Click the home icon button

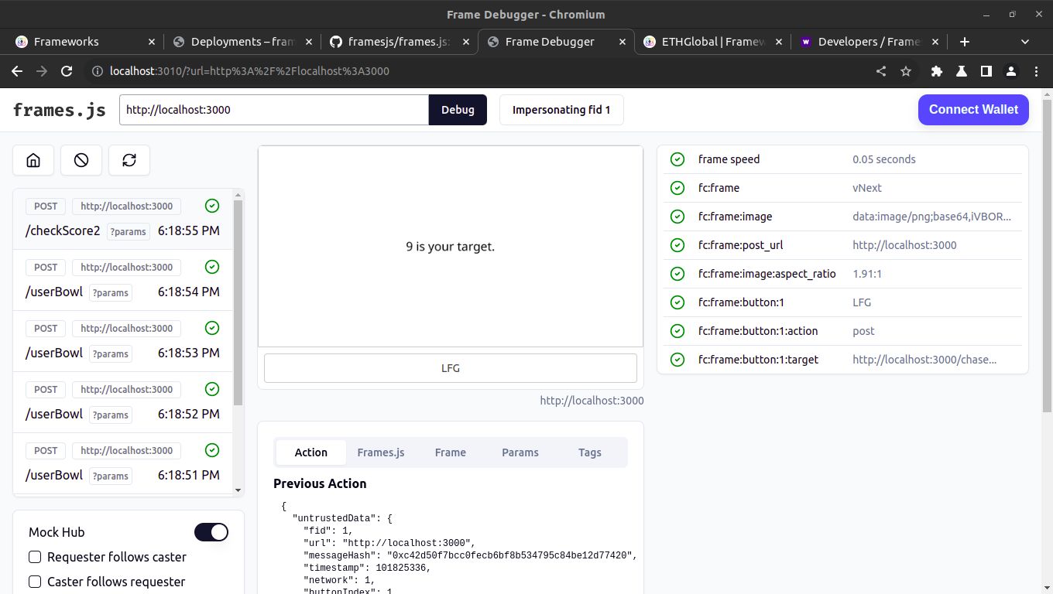click(33, 160)
